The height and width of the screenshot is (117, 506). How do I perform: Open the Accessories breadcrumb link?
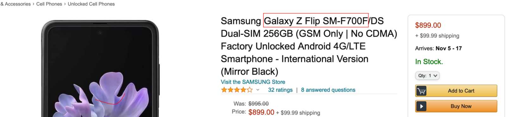15,4
